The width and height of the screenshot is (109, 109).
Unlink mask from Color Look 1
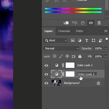(x=63, y=65)
